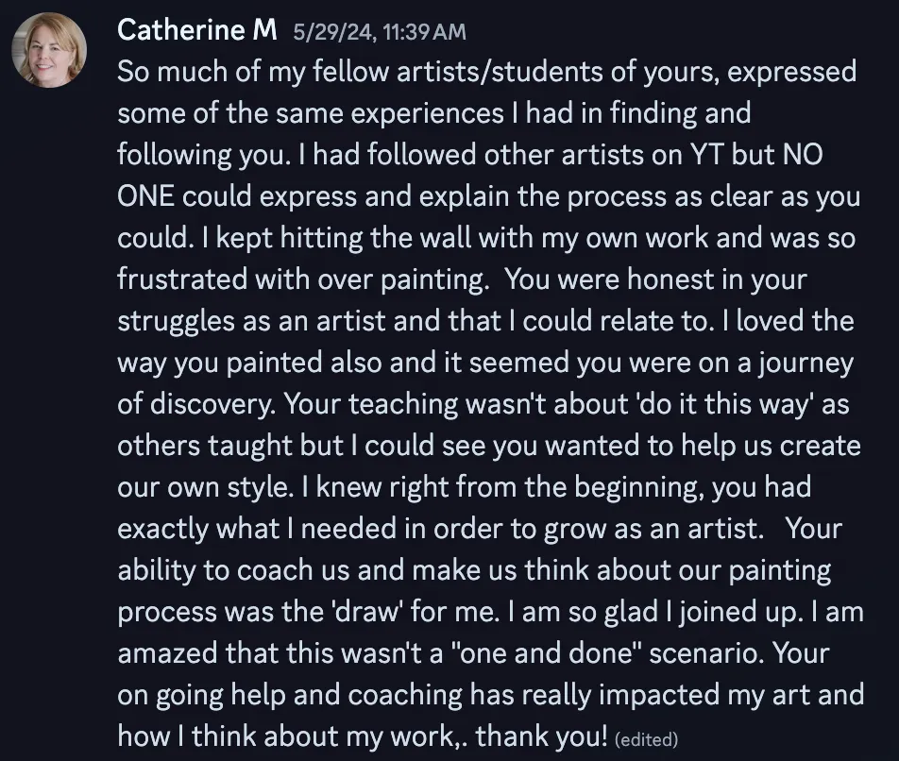Image resolution: width=899 pixels, height=761 pixels.
Task: Click the words 'grow as an artist'
Action: pyautogui.click(x=653, y=529)
